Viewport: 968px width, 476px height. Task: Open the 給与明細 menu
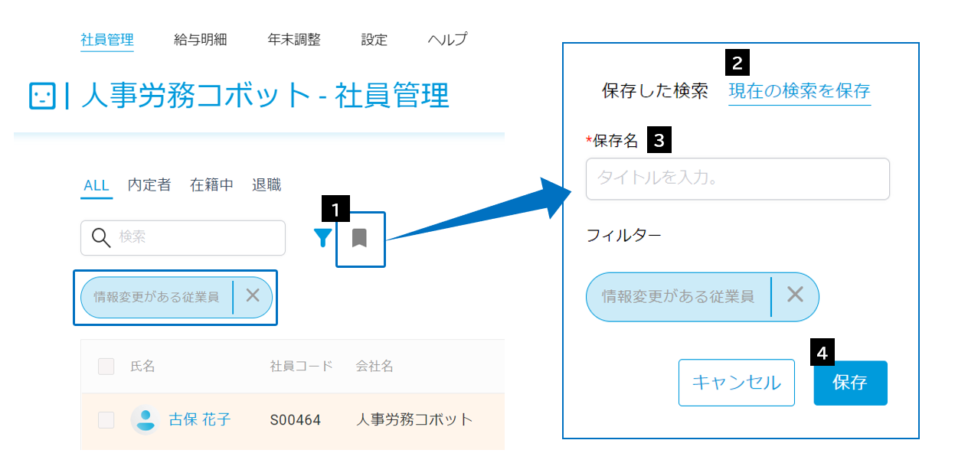(x=201, y=40)
